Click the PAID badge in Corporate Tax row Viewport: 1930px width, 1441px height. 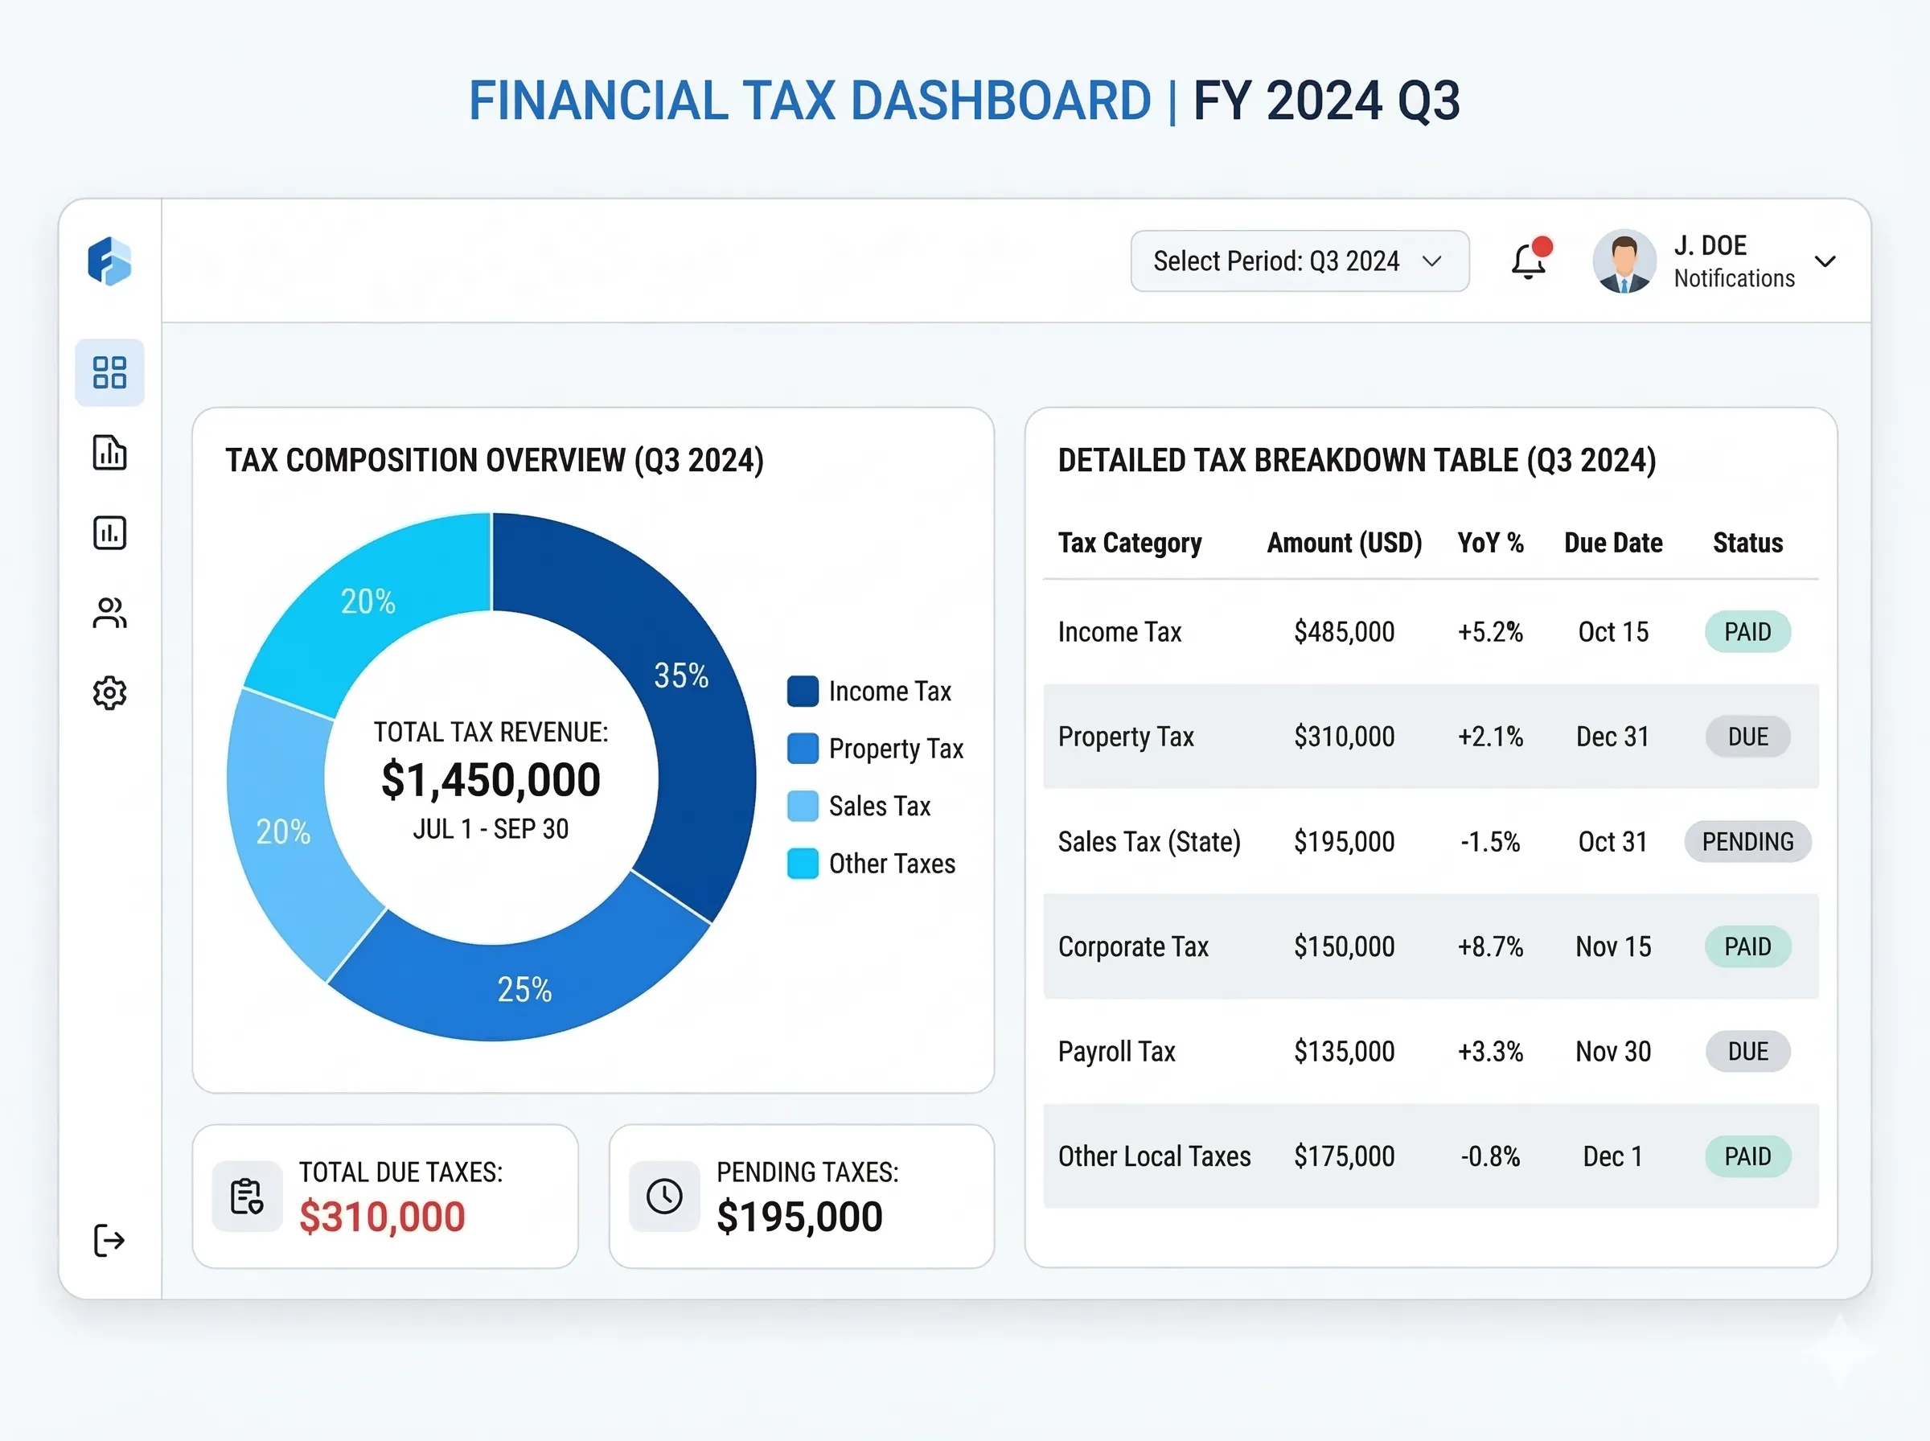point(1747,946)
